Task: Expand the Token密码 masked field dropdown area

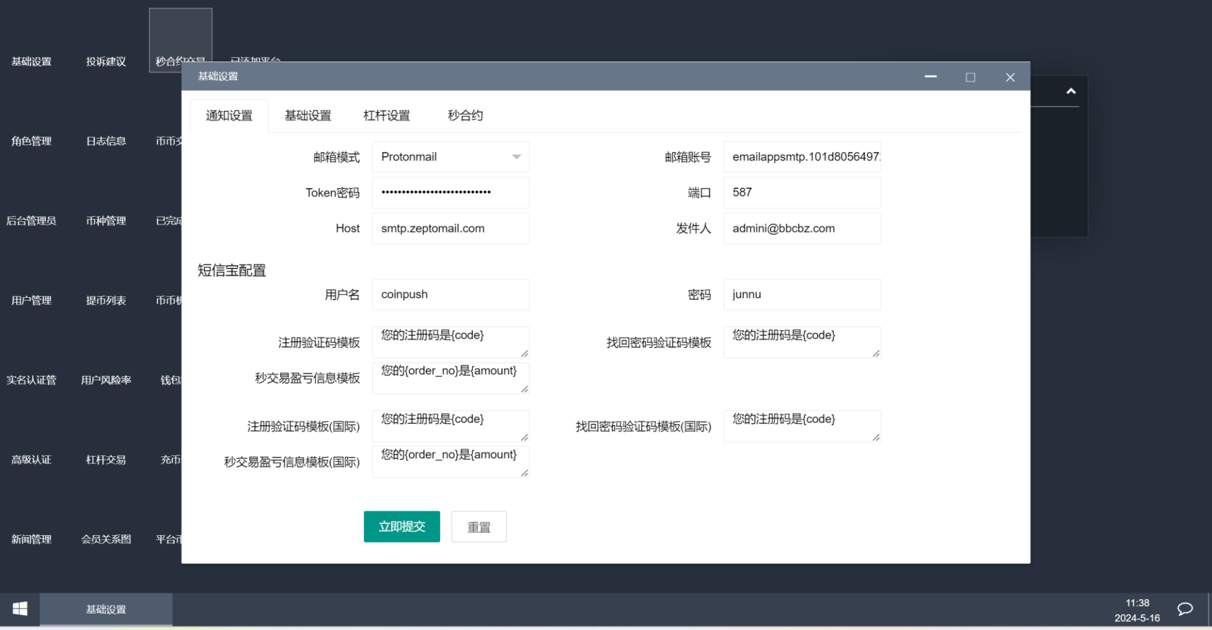Action: (x=450, y=192)
